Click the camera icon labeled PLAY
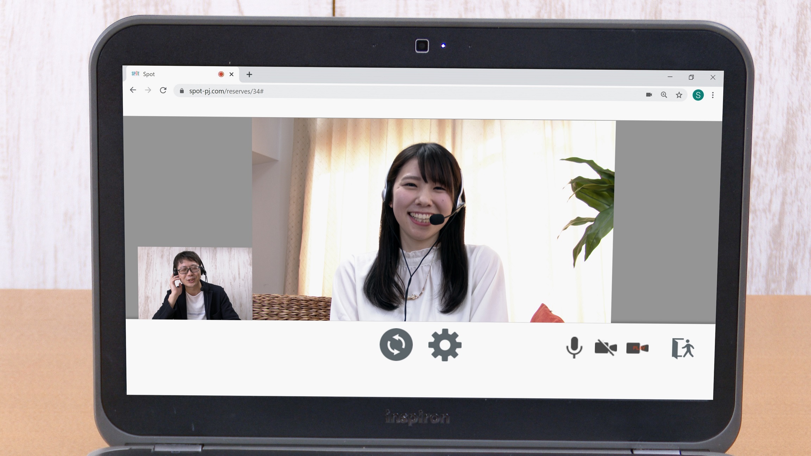 tap(637, 348)
